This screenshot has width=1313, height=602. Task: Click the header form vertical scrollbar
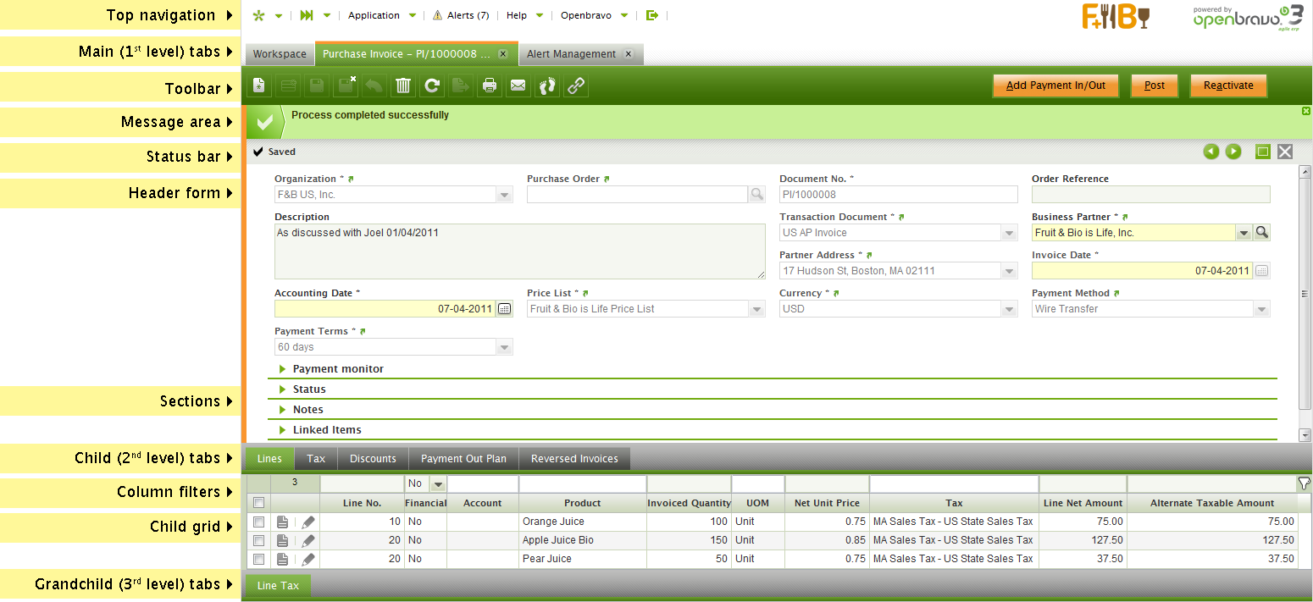pyautogui.click(x=1305, y=294)
